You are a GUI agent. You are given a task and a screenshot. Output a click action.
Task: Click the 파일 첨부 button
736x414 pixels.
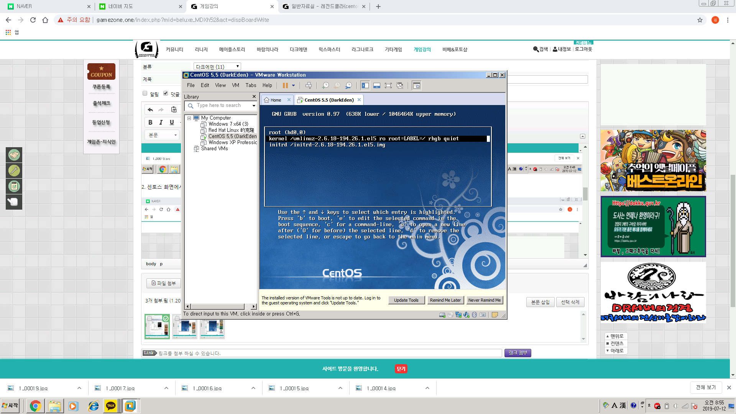tap(164, 283)
